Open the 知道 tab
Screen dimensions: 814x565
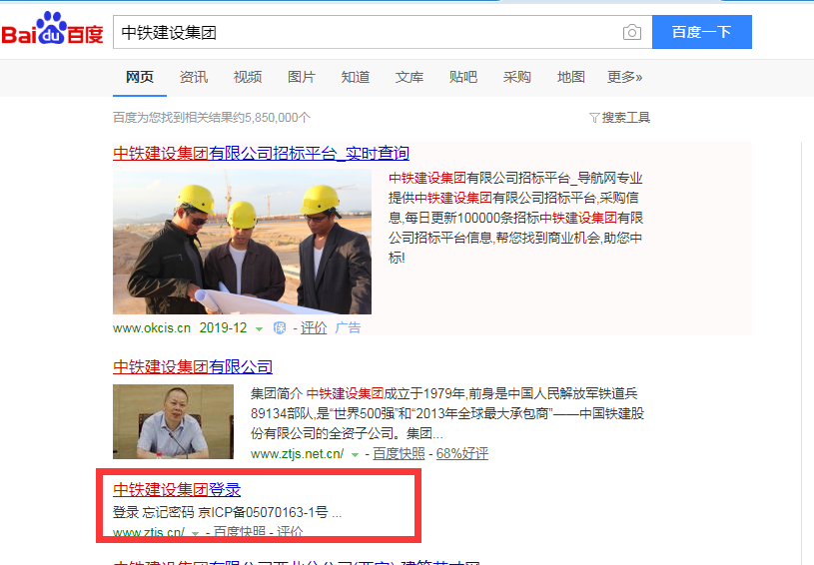[356, 77]
